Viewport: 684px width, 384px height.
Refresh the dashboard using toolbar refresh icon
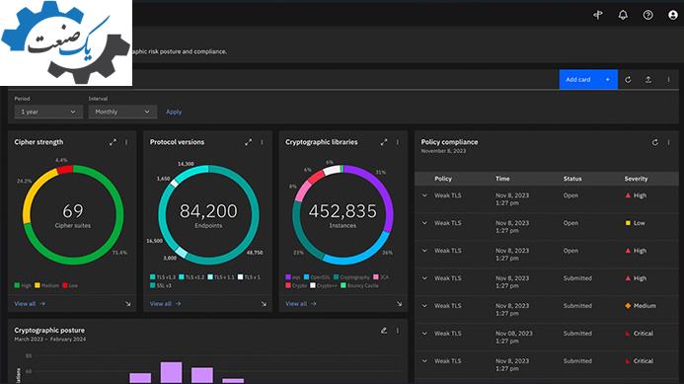click(x=628, y=79)
